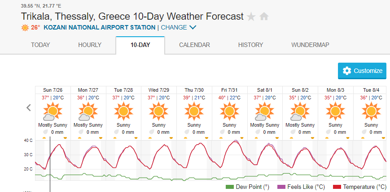Select the Thu 7/30 day column header
Screen dimensions: 390x192
(x=194, y=90)
